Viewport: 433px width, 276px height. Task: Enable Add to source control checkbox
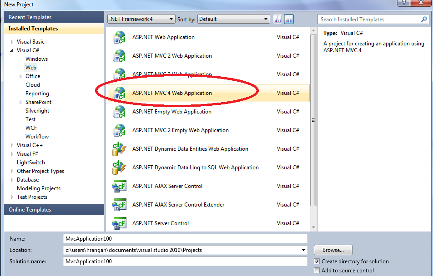[317, 271]
